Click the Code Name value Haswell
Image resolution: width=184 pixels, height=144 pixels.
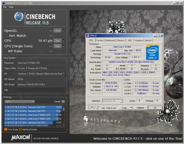[x=112, y=51]
